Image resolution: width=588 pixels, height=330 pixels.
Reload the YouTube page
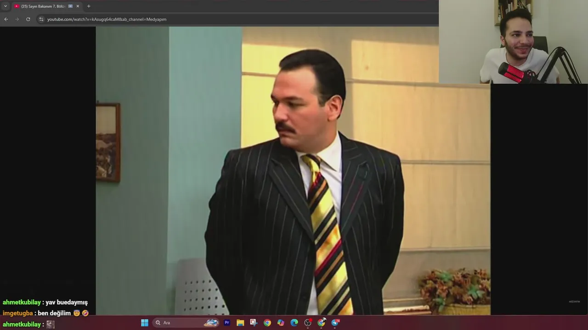click(28, 19)
